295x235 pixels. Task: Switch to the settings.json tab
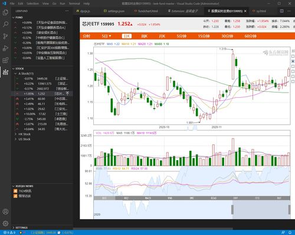tap(114, 11)
